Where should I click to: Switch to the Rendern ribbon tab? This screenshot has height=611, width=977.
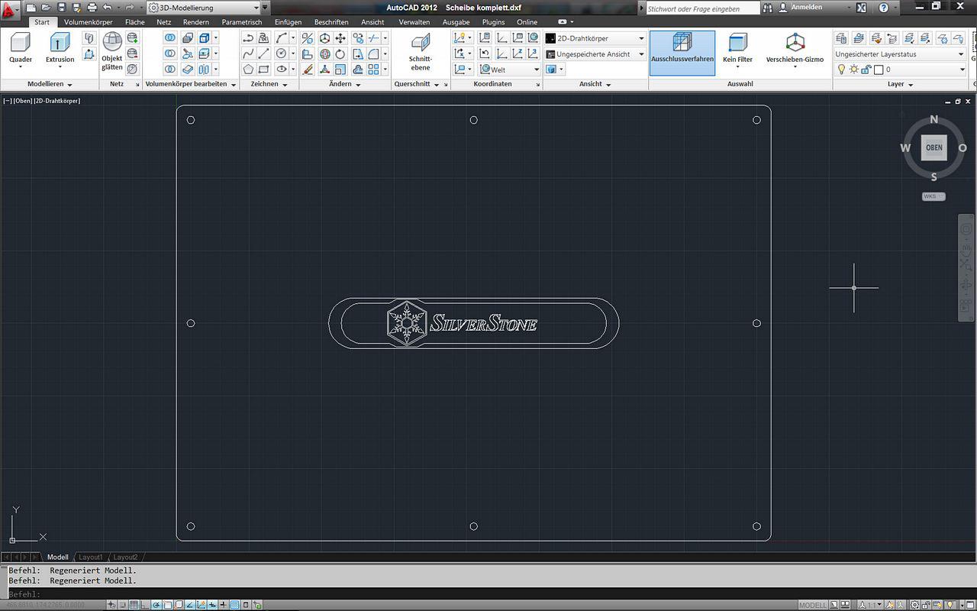click(196, 22)
